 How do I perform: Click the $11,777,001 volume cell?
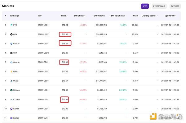click(101, 81)
